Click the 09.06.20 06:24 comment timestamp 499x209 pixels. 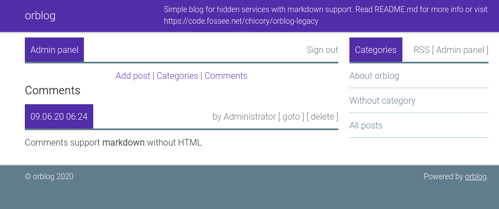click(59, 117)
